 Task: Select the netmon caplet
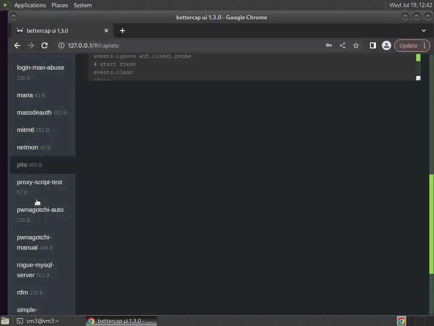43,147
